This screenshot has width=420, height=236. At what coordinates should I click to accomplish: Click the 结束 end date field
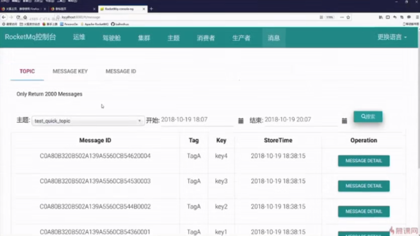(x=301, y=120)
